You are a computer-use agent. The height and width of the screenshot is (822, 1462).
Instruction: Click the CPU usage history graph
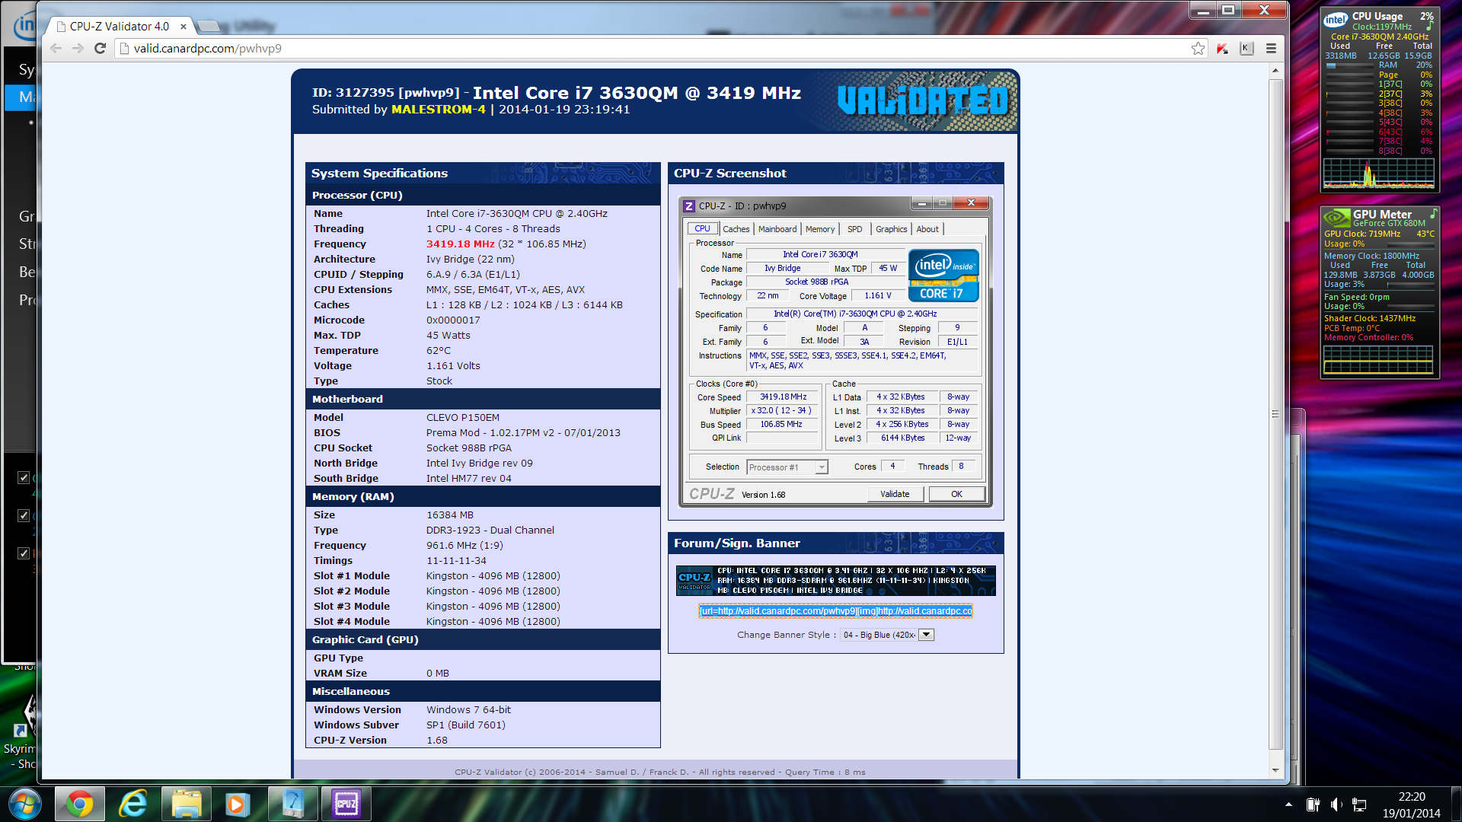1378,173
